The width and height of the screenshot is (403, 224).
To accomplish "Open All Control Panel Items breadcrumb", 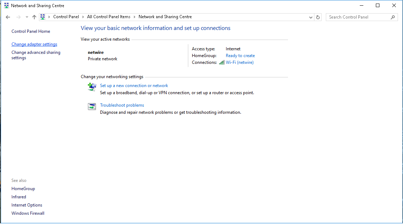I will pos(109,17).
